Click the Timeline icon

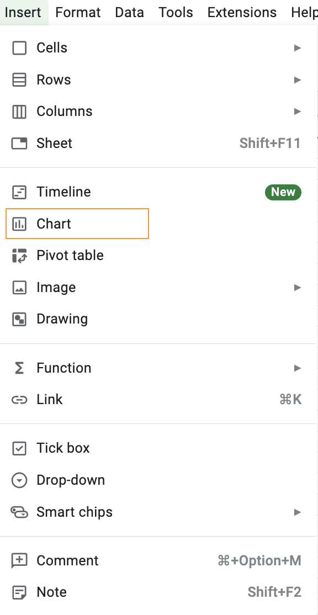(x=19, y=192)
